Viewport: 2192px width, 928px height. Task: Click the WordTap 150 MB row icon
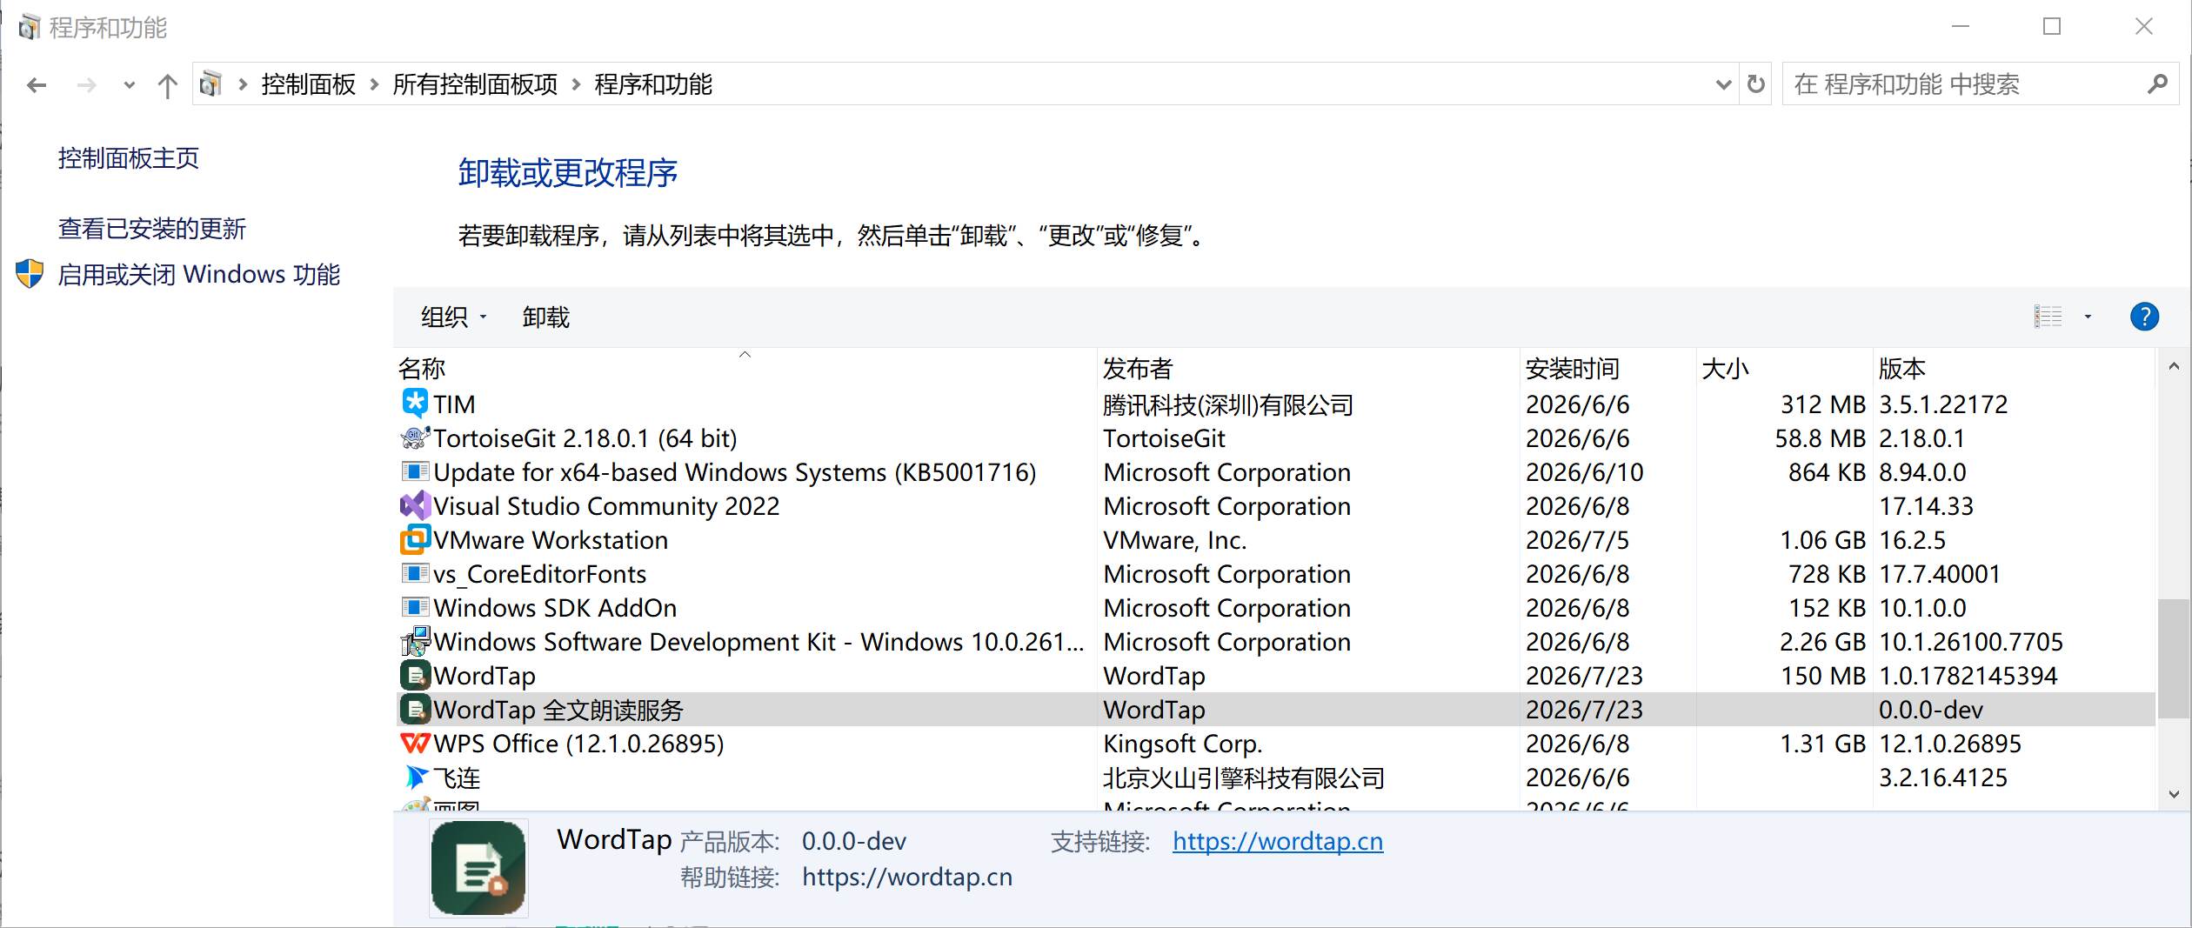tap(415, 675)
